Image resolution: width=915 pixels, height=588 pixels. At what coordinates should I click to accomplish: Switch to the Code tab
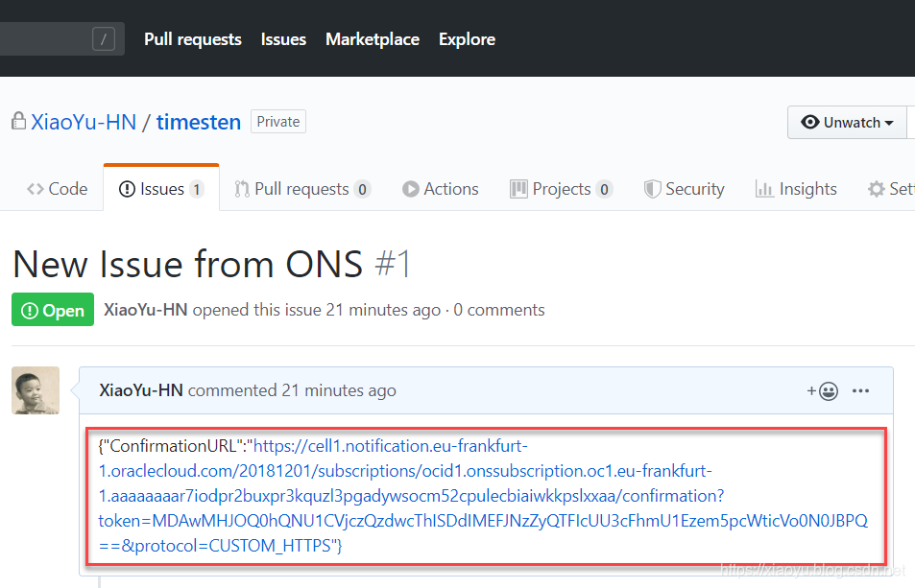(x=58, y=189)
